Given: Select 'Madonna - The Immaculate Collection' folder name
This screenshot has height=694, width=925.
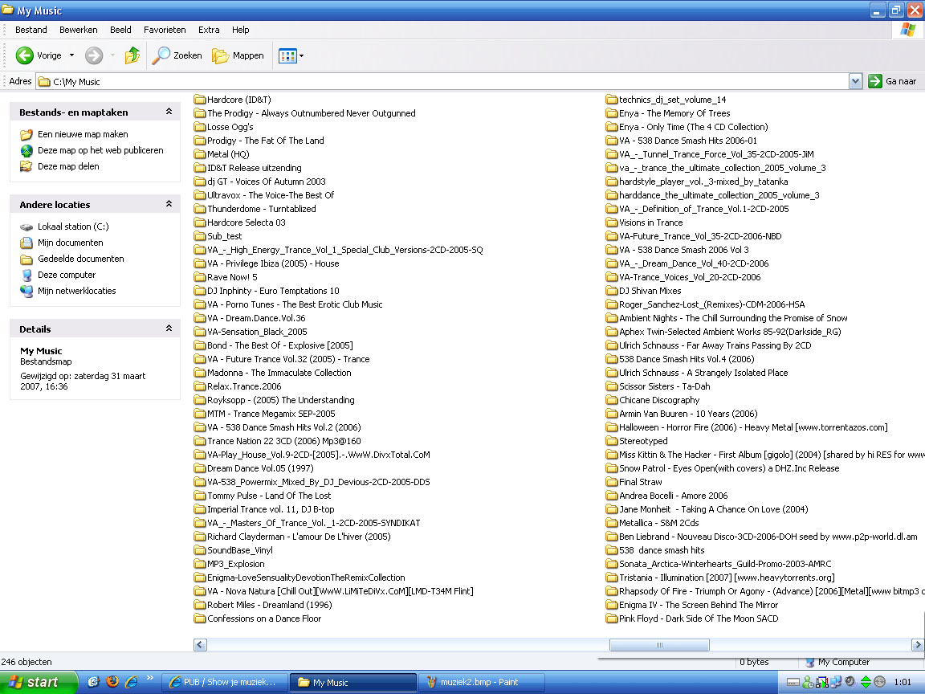Looking at the screenshot, I should coord(279,373).
